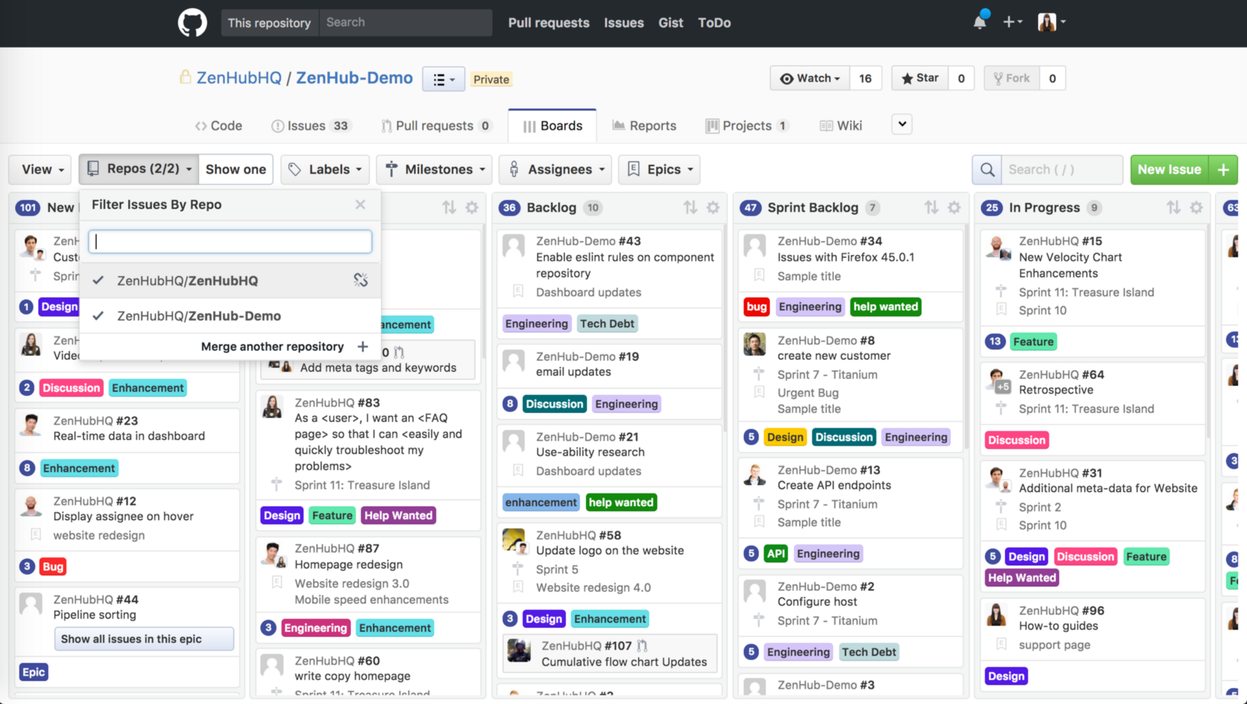Click the assignee avatar on issue #58

[x=514, y=539]
